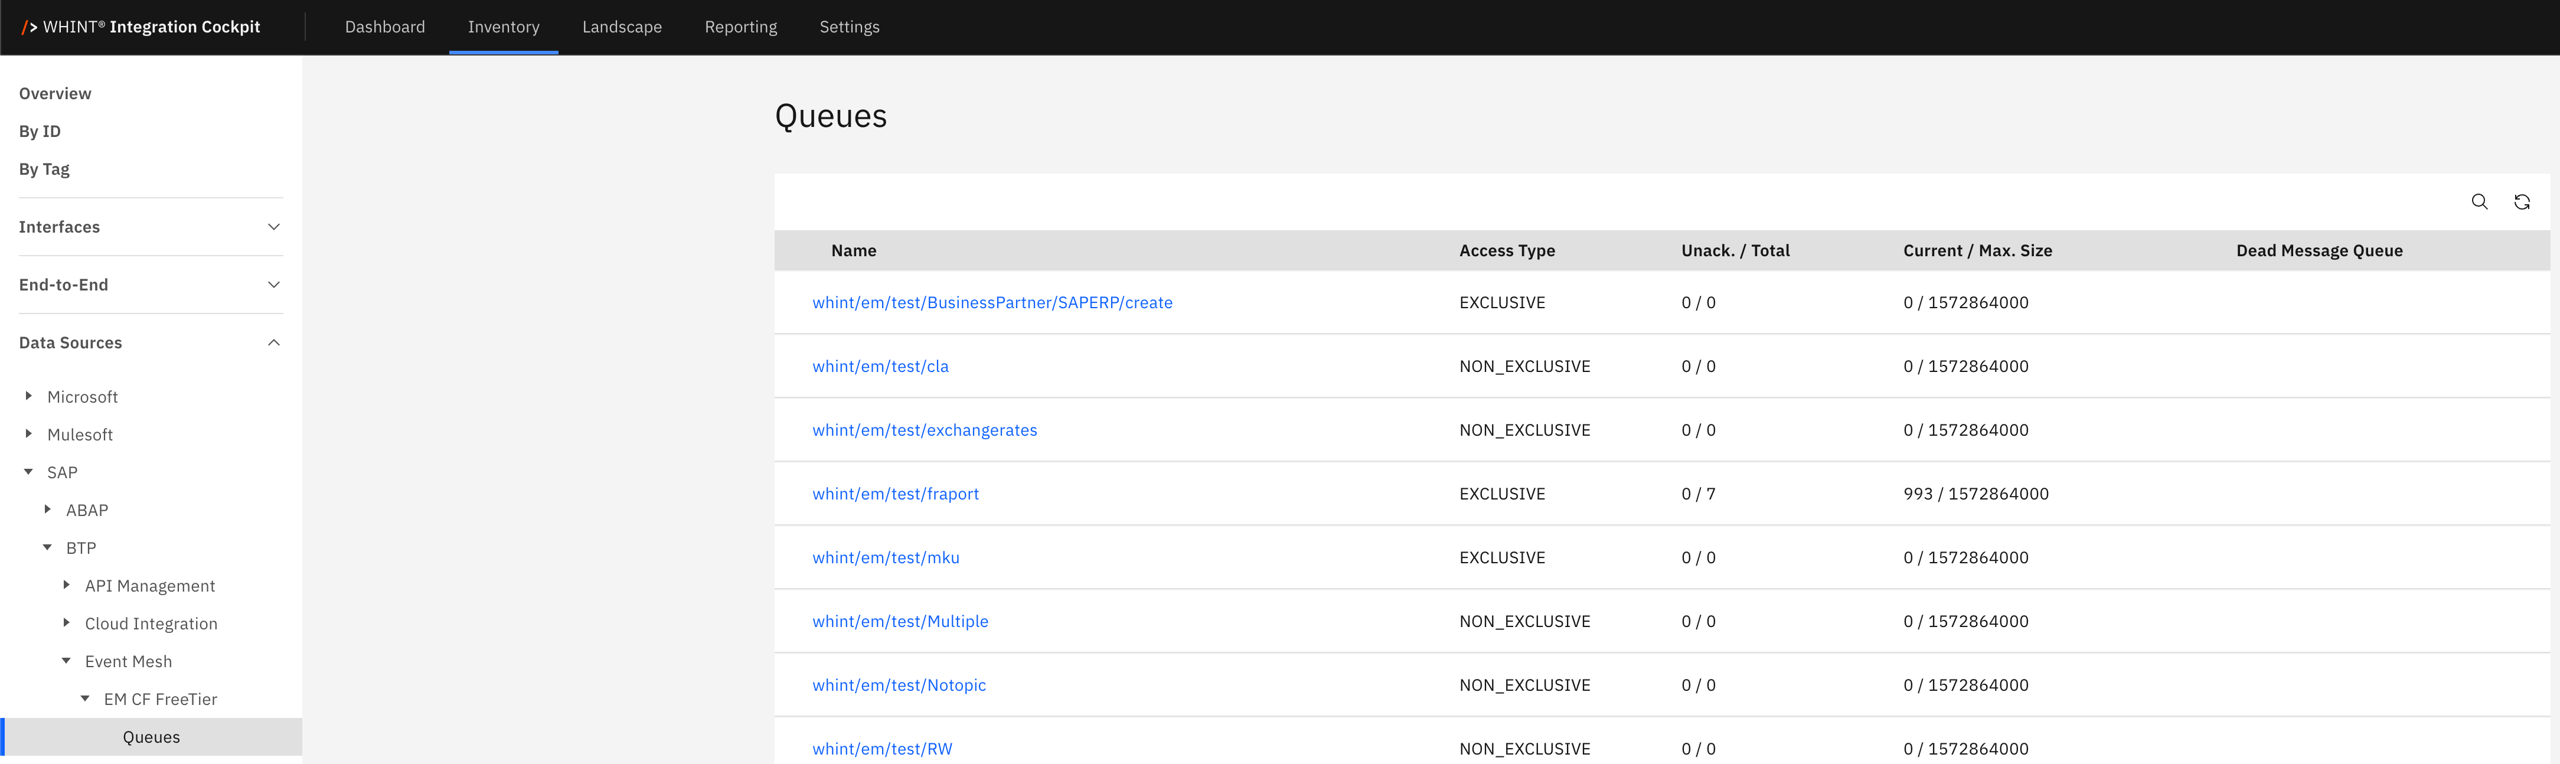Open the Dashboard tab
2560x764 pixels.
click(384, 27)
